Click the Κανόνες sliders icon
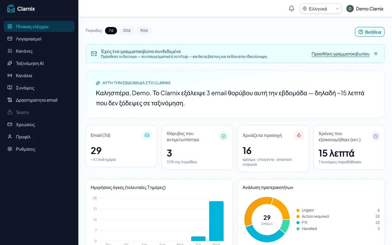 pos(10,51)
